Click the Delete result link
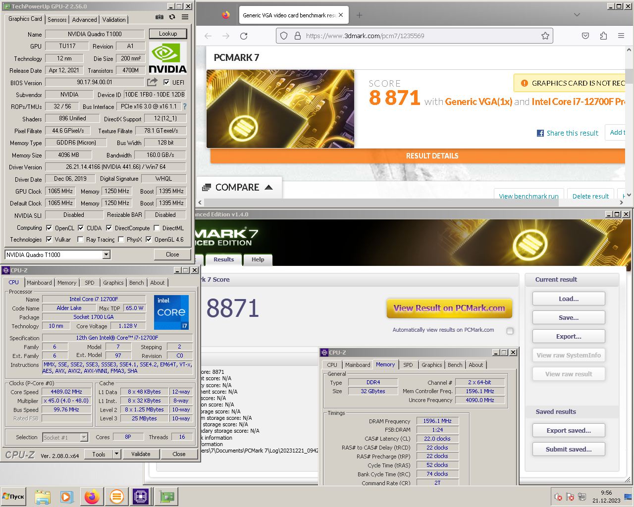This screenshot has height=507, width=634. [x=590, y=196]
